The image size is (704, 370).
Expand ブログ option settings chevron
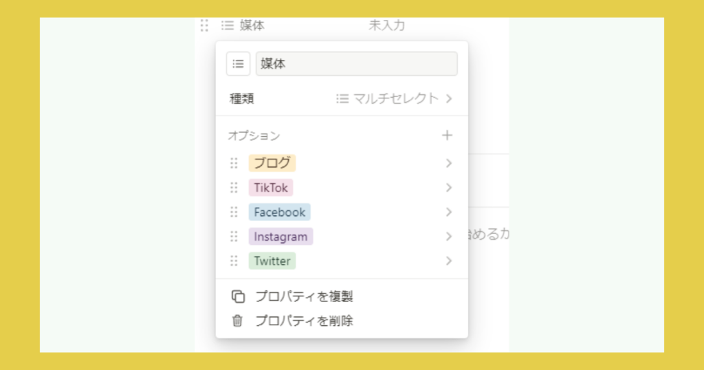(x=448, y=163)
